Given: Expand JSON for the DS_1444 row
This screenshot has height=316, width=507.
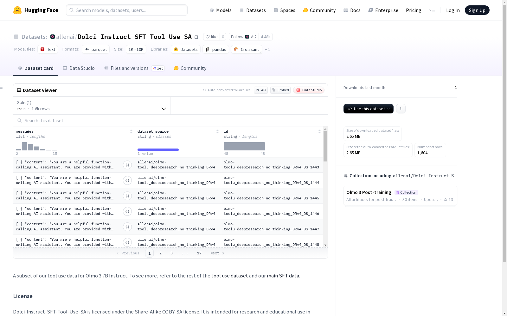Looking at the screenshot, I should [127, 180].
